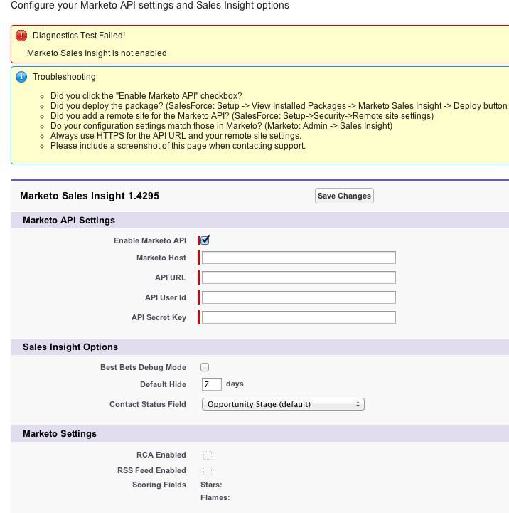Click the "Marketo API Settings" section header
Screen dimensions: 509x513
coord(69,221)
